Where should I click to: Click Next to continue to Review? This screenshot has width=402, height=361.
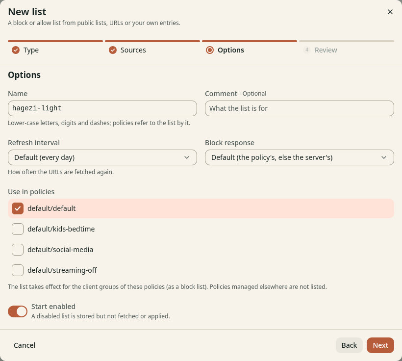tap(380, 345)
